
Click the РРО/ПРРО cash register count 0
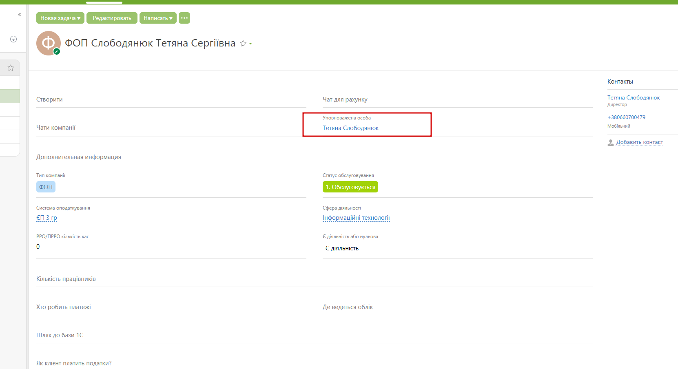click(38, 247)
